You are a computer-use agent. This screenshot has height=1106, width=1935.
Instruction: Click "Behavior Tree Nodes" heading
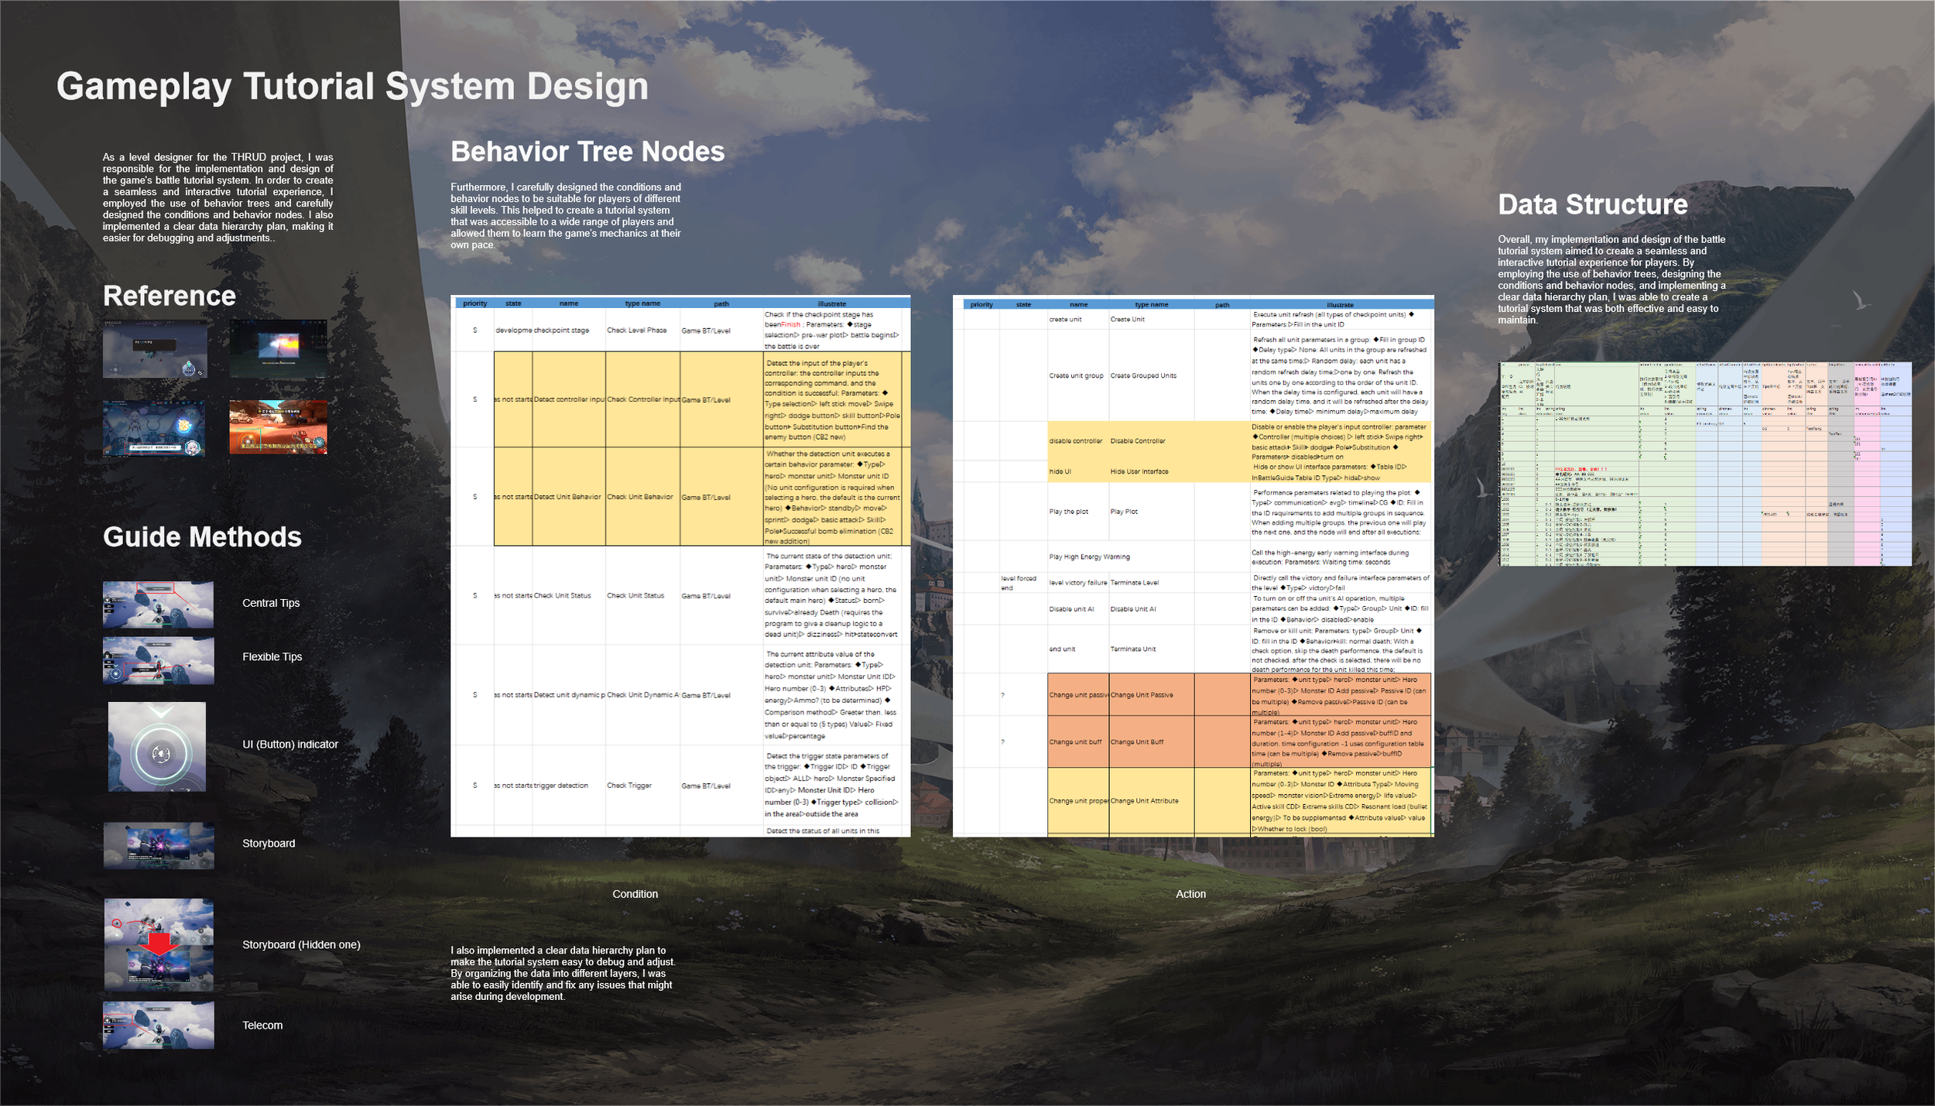pos(587,152)
